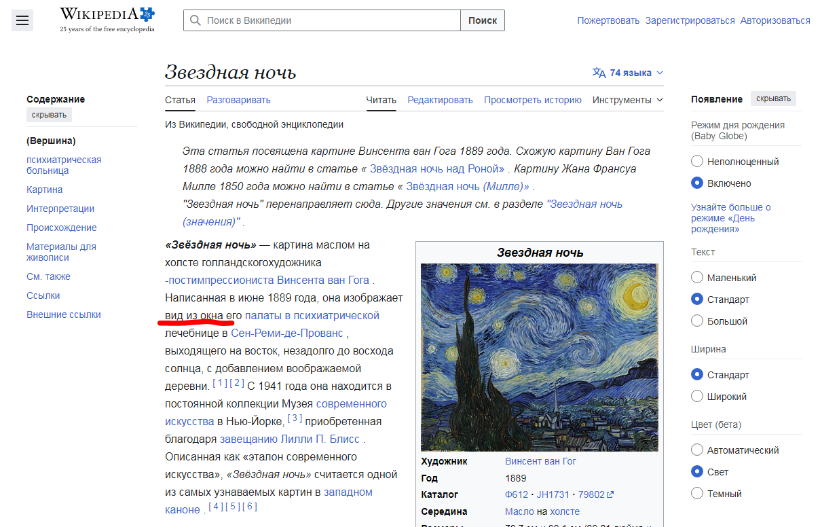Click footnote reference [3]

coord(295,418)
